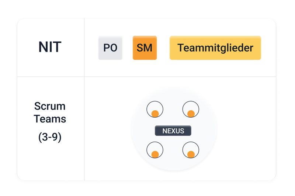Select the dark NEXUS label
This screenshot has width=295, height=196.
click(x=173, y=131)
